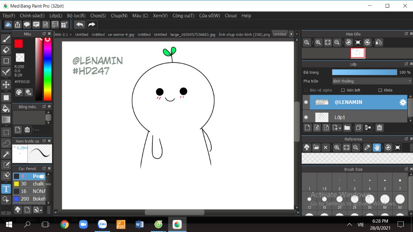This screenshot has height=232, width=413.
Task: Select the chalk brush in the list
Action: click(29, 184)
